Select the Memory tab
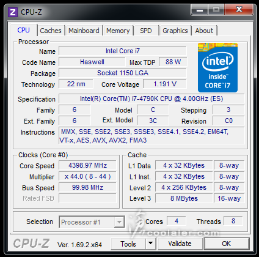259x257 pixels. click(x=118, y=31)
